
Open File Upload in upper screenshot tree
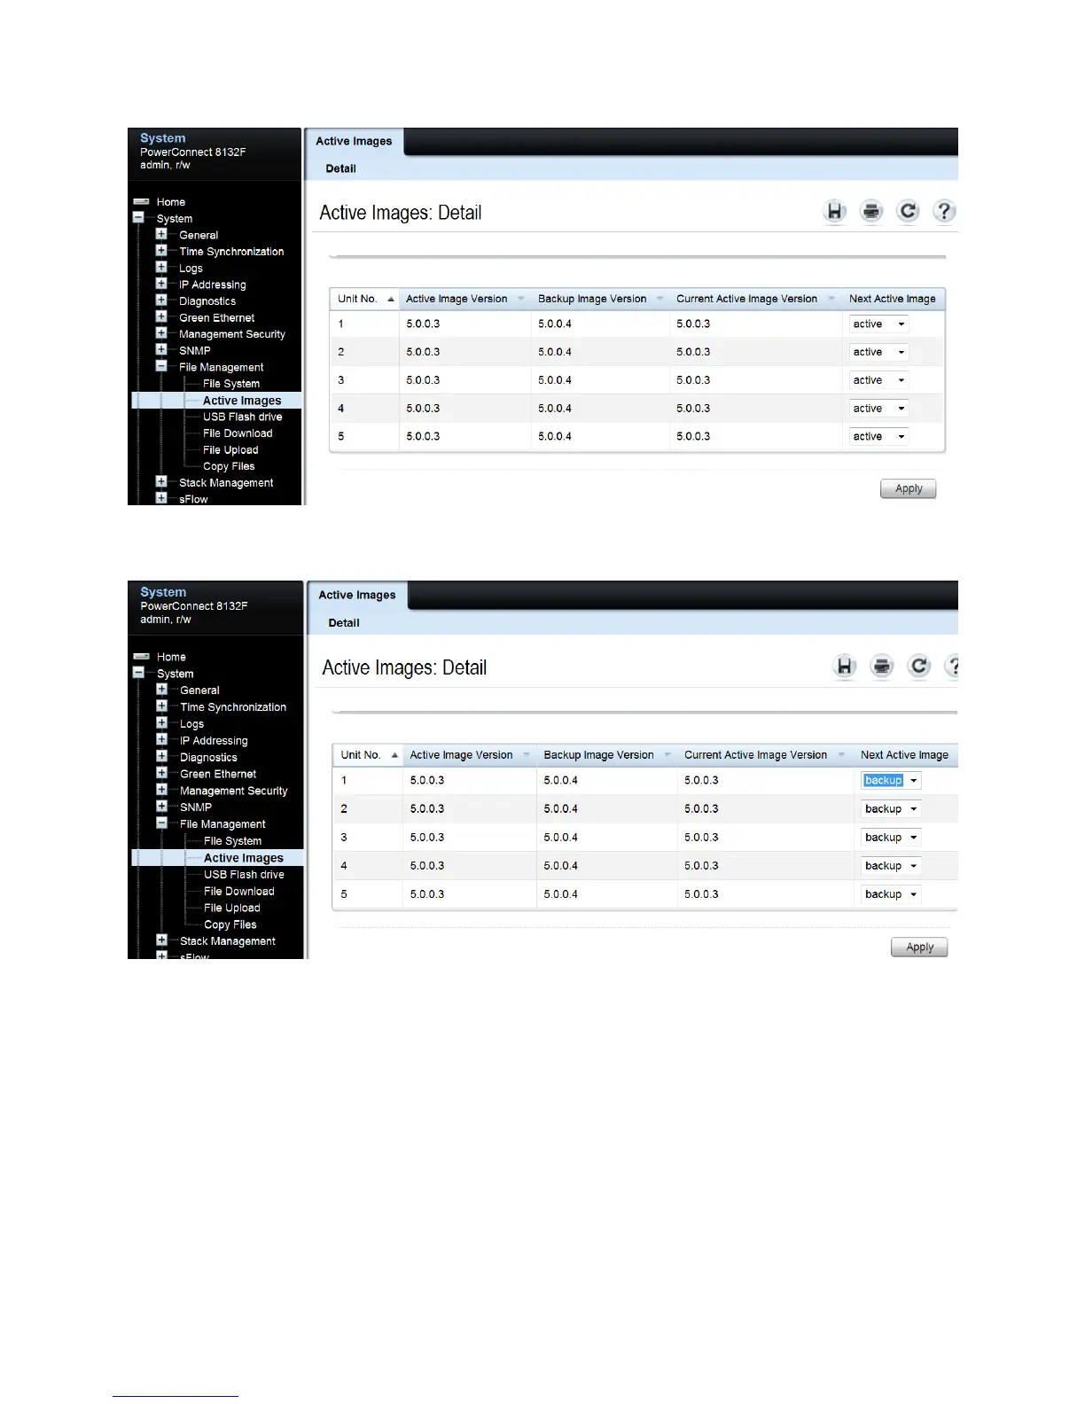[230, 450]
